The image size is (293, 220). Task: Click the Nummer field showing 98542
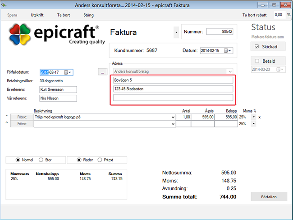(x=220, y=32)
